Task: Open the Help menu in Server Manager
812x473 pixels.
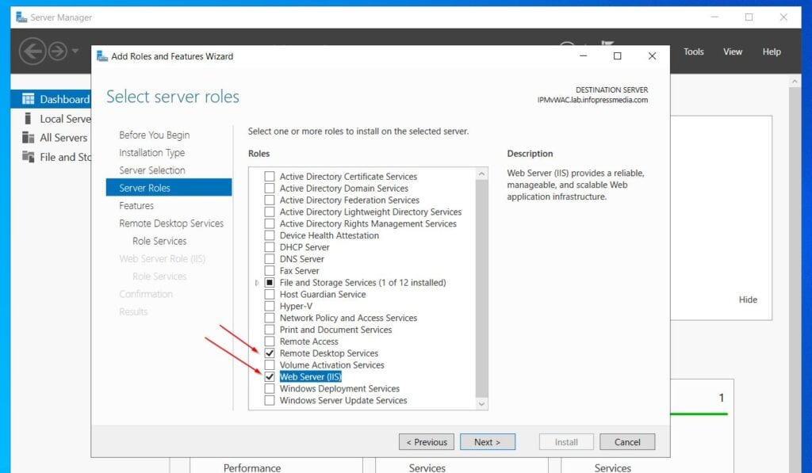Action: pos(772,51)
